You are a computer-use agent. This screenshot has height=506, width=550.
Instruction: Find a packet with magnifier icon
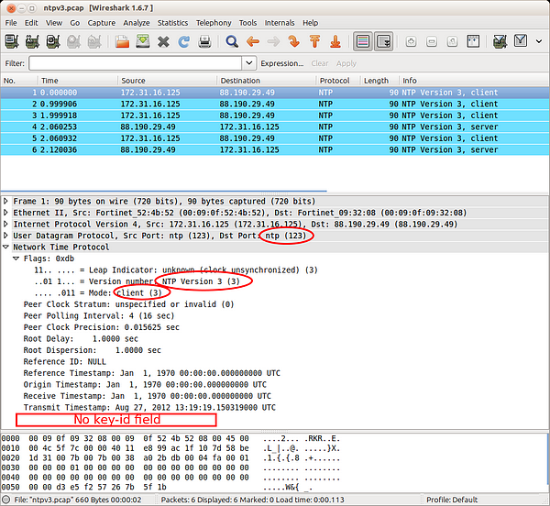tap(232, 41)
